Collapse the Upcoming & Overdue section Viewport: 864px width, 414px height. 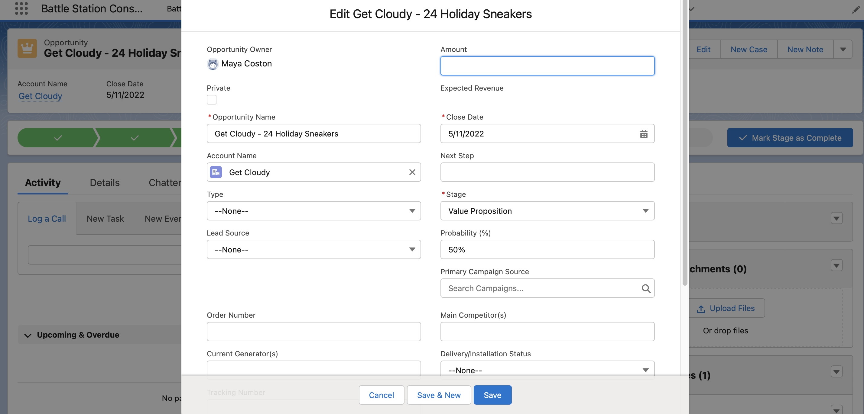click(28, 335)
